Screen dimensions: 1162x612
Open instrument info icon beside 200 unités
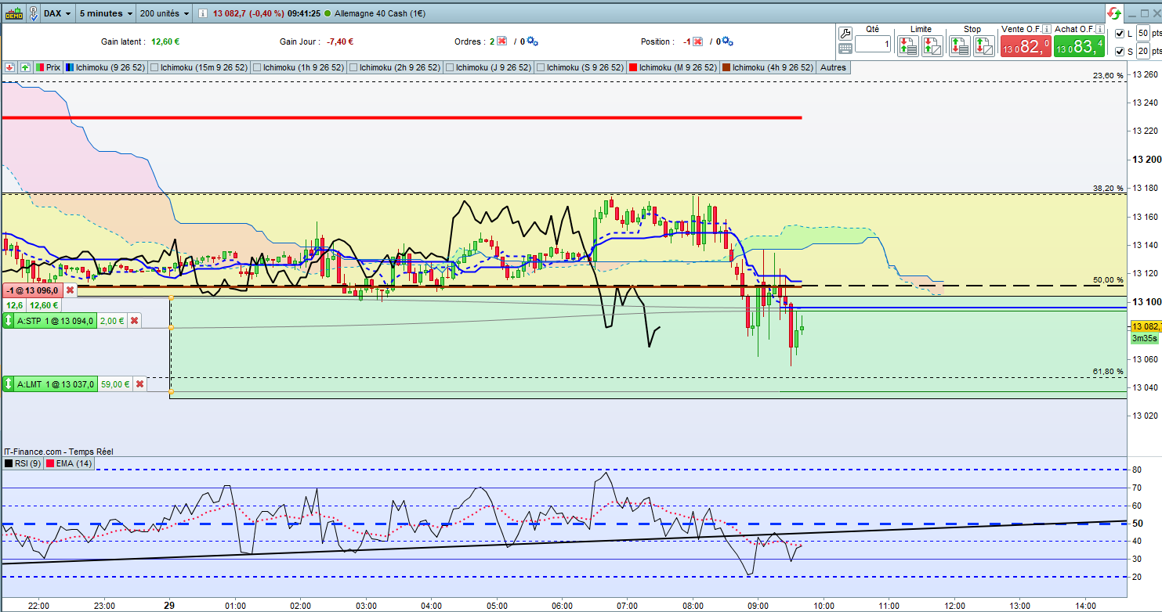tap(203, 13)
